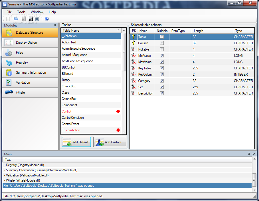Click the Registry cubes icon

click(9, 63)
